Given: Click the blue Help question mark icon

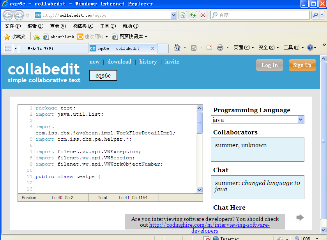Looking at the screenshot, I should pos(310,48).
